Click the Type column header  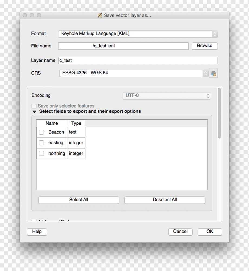pyautogui.click(x=76, y=123)
